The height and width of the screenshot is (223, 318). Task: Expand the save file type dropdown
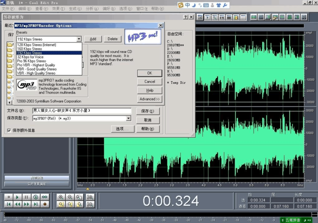click(128, 119)
